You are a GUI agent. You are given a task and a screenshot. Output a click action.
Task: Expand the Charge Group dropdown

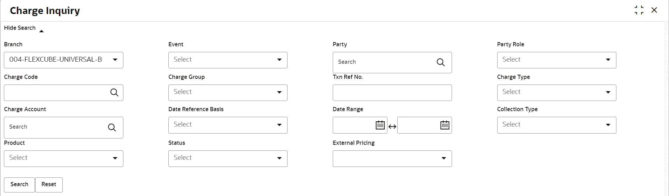coord(228,93)
